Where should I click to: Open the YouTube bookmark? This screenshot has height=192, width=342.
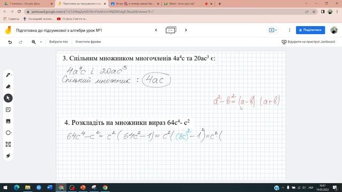click(x=72, y=19)
